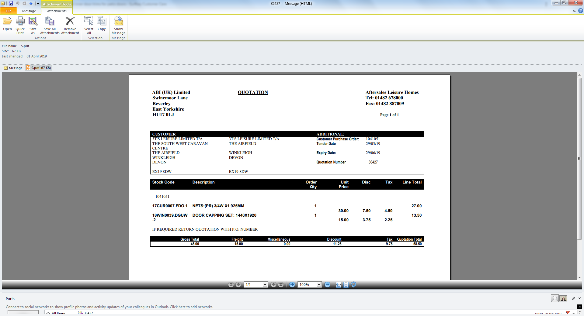
Task: Zoom in with the blue plus button
Action: pyautogui.click(x=292, y=285)
